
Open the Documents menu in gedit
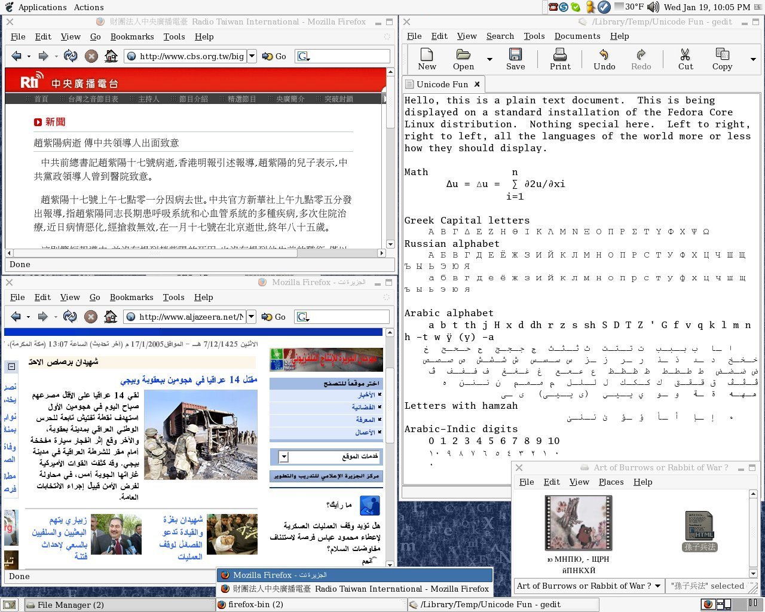[x=577, y=36]
